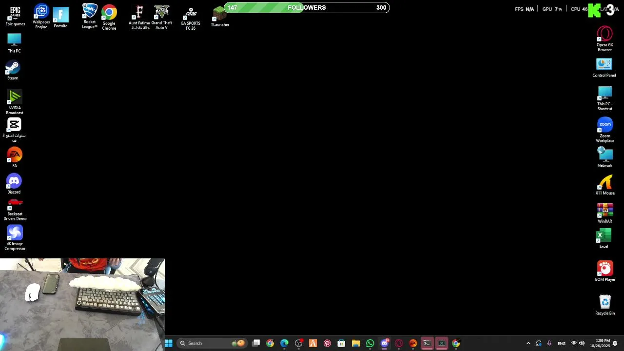
Task: Open the EA app taskbar icon
Action: click(x=413, y=343)
